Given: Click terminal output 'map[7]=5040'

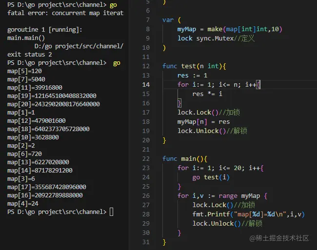Looking at the screenshot, I should tap(26, 79).
